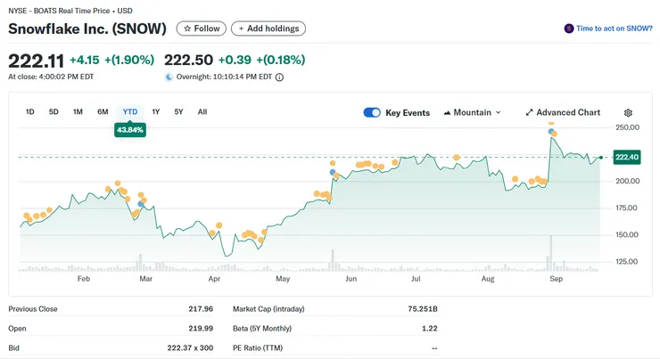660x359 pixels.
Task: Show the All time range
Action: pos(202,112)
